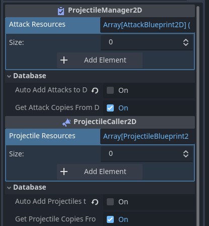Uncheck Get Projectile Copies From checkbox

(110, 219)
